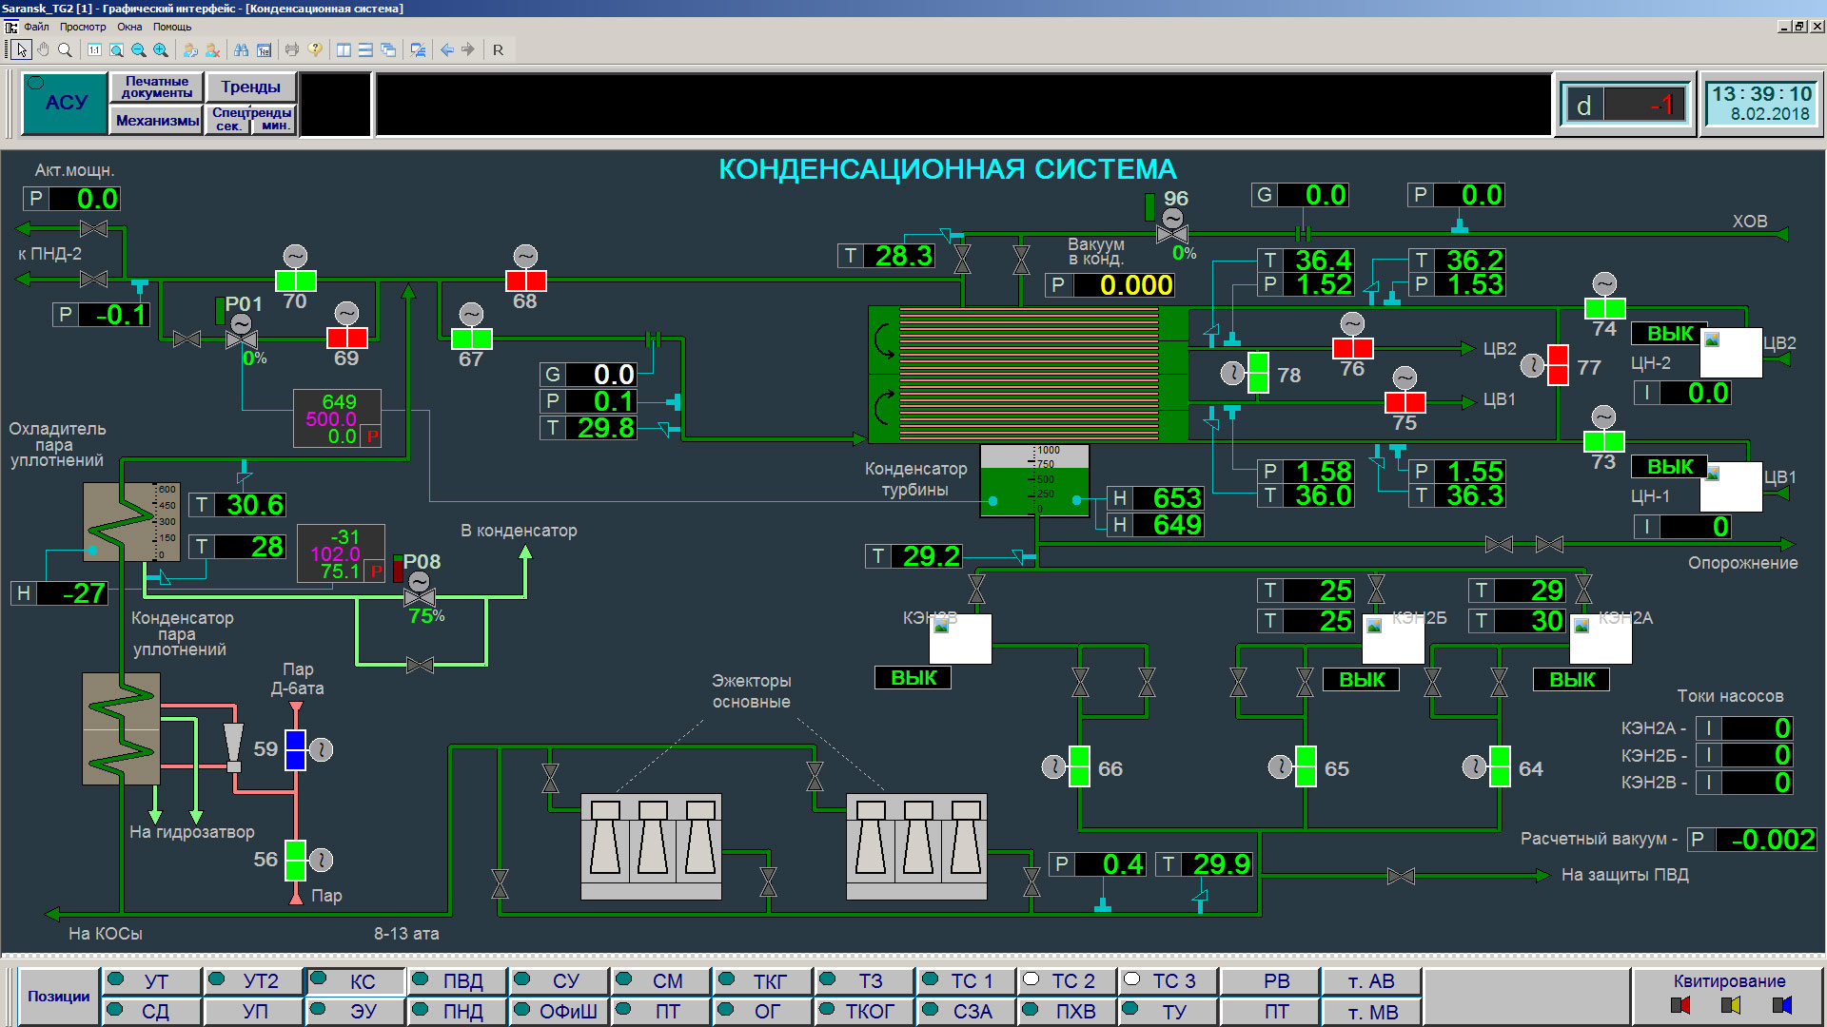Open search with the binoculars icon
The height and width of the screenshot is (1027, 1827).
pos(242,49)
